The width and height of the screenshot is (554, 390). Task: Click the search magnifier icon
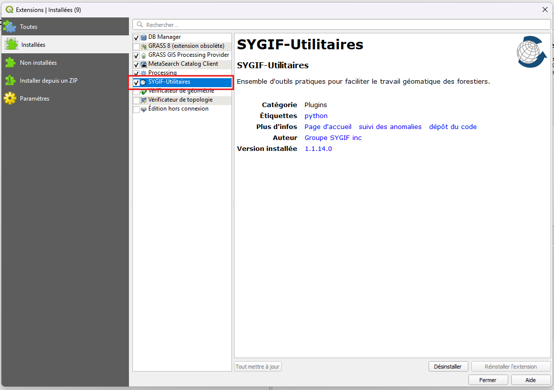tap(139, 25)
